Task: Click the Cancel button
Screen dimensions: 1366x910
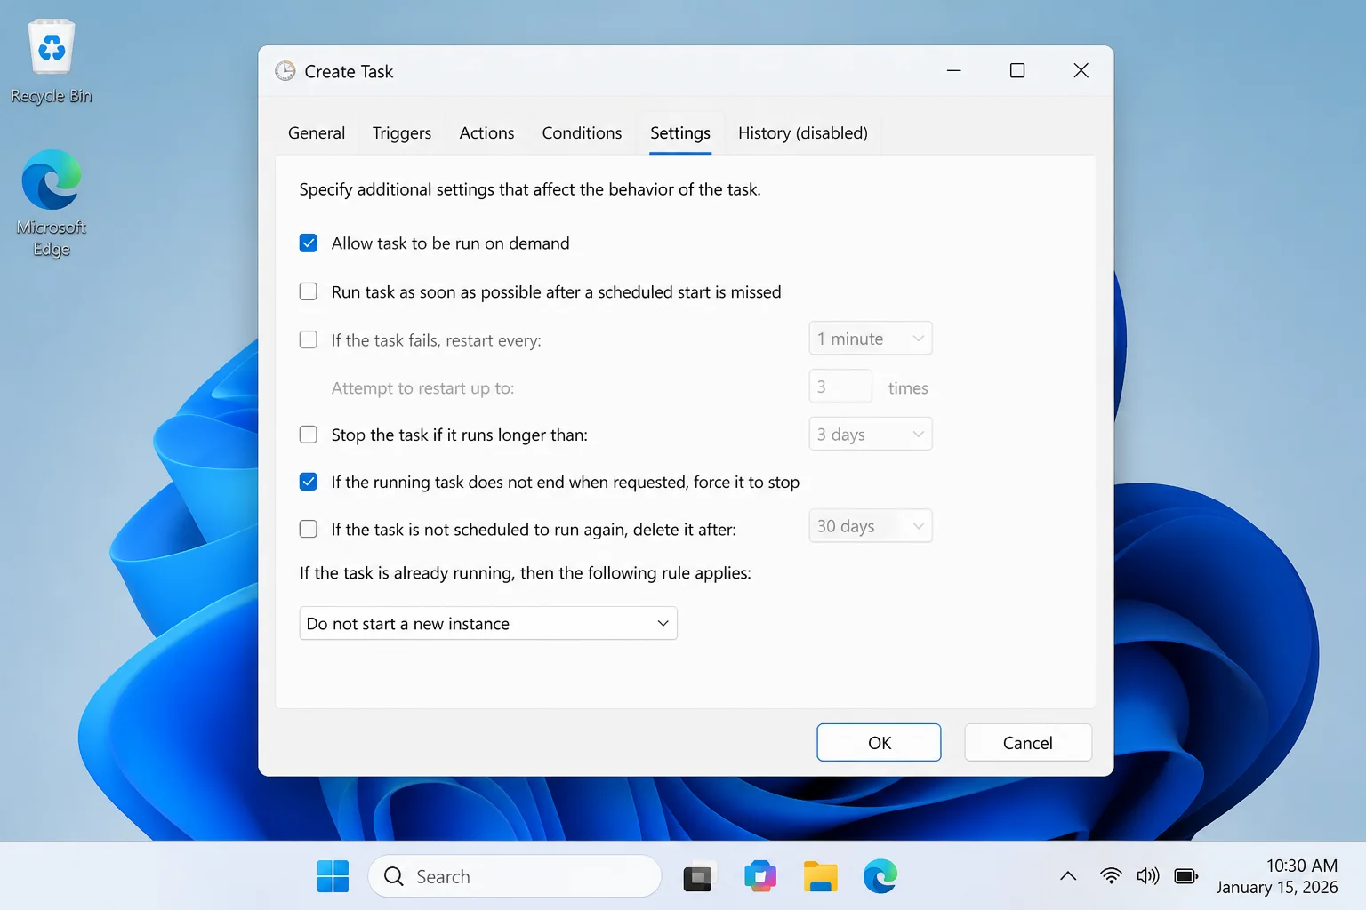Action: click(x=1028, y=742)
